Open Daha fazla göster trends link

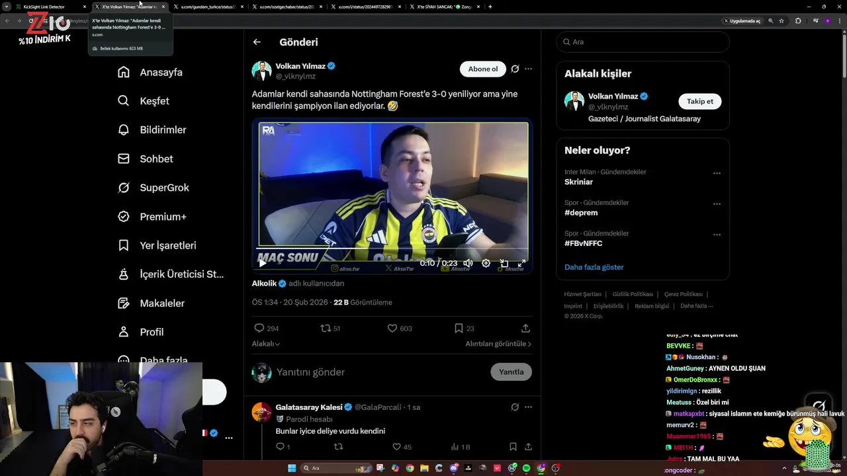click(x=594, y=267)
